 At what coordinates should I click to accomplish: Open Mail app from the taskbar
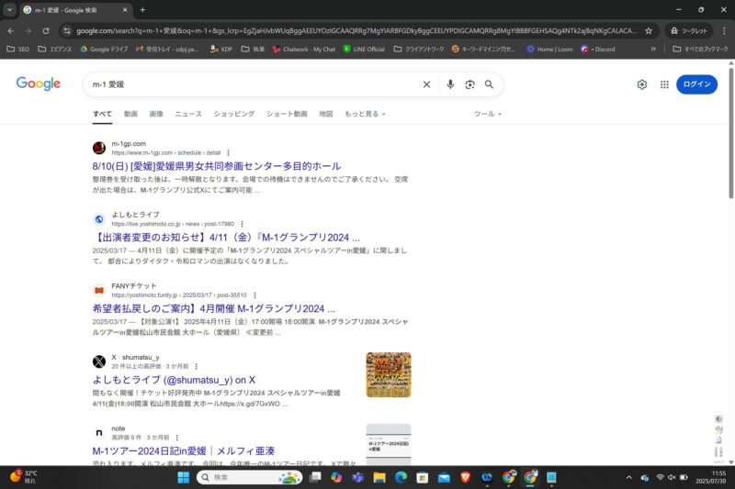[444, 477]
